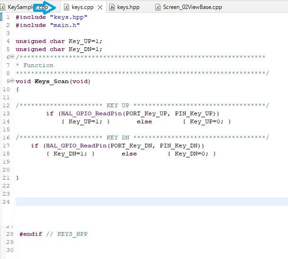Click the Keys_Scan function name
This screenshot has height=259, width=288.
52,81
